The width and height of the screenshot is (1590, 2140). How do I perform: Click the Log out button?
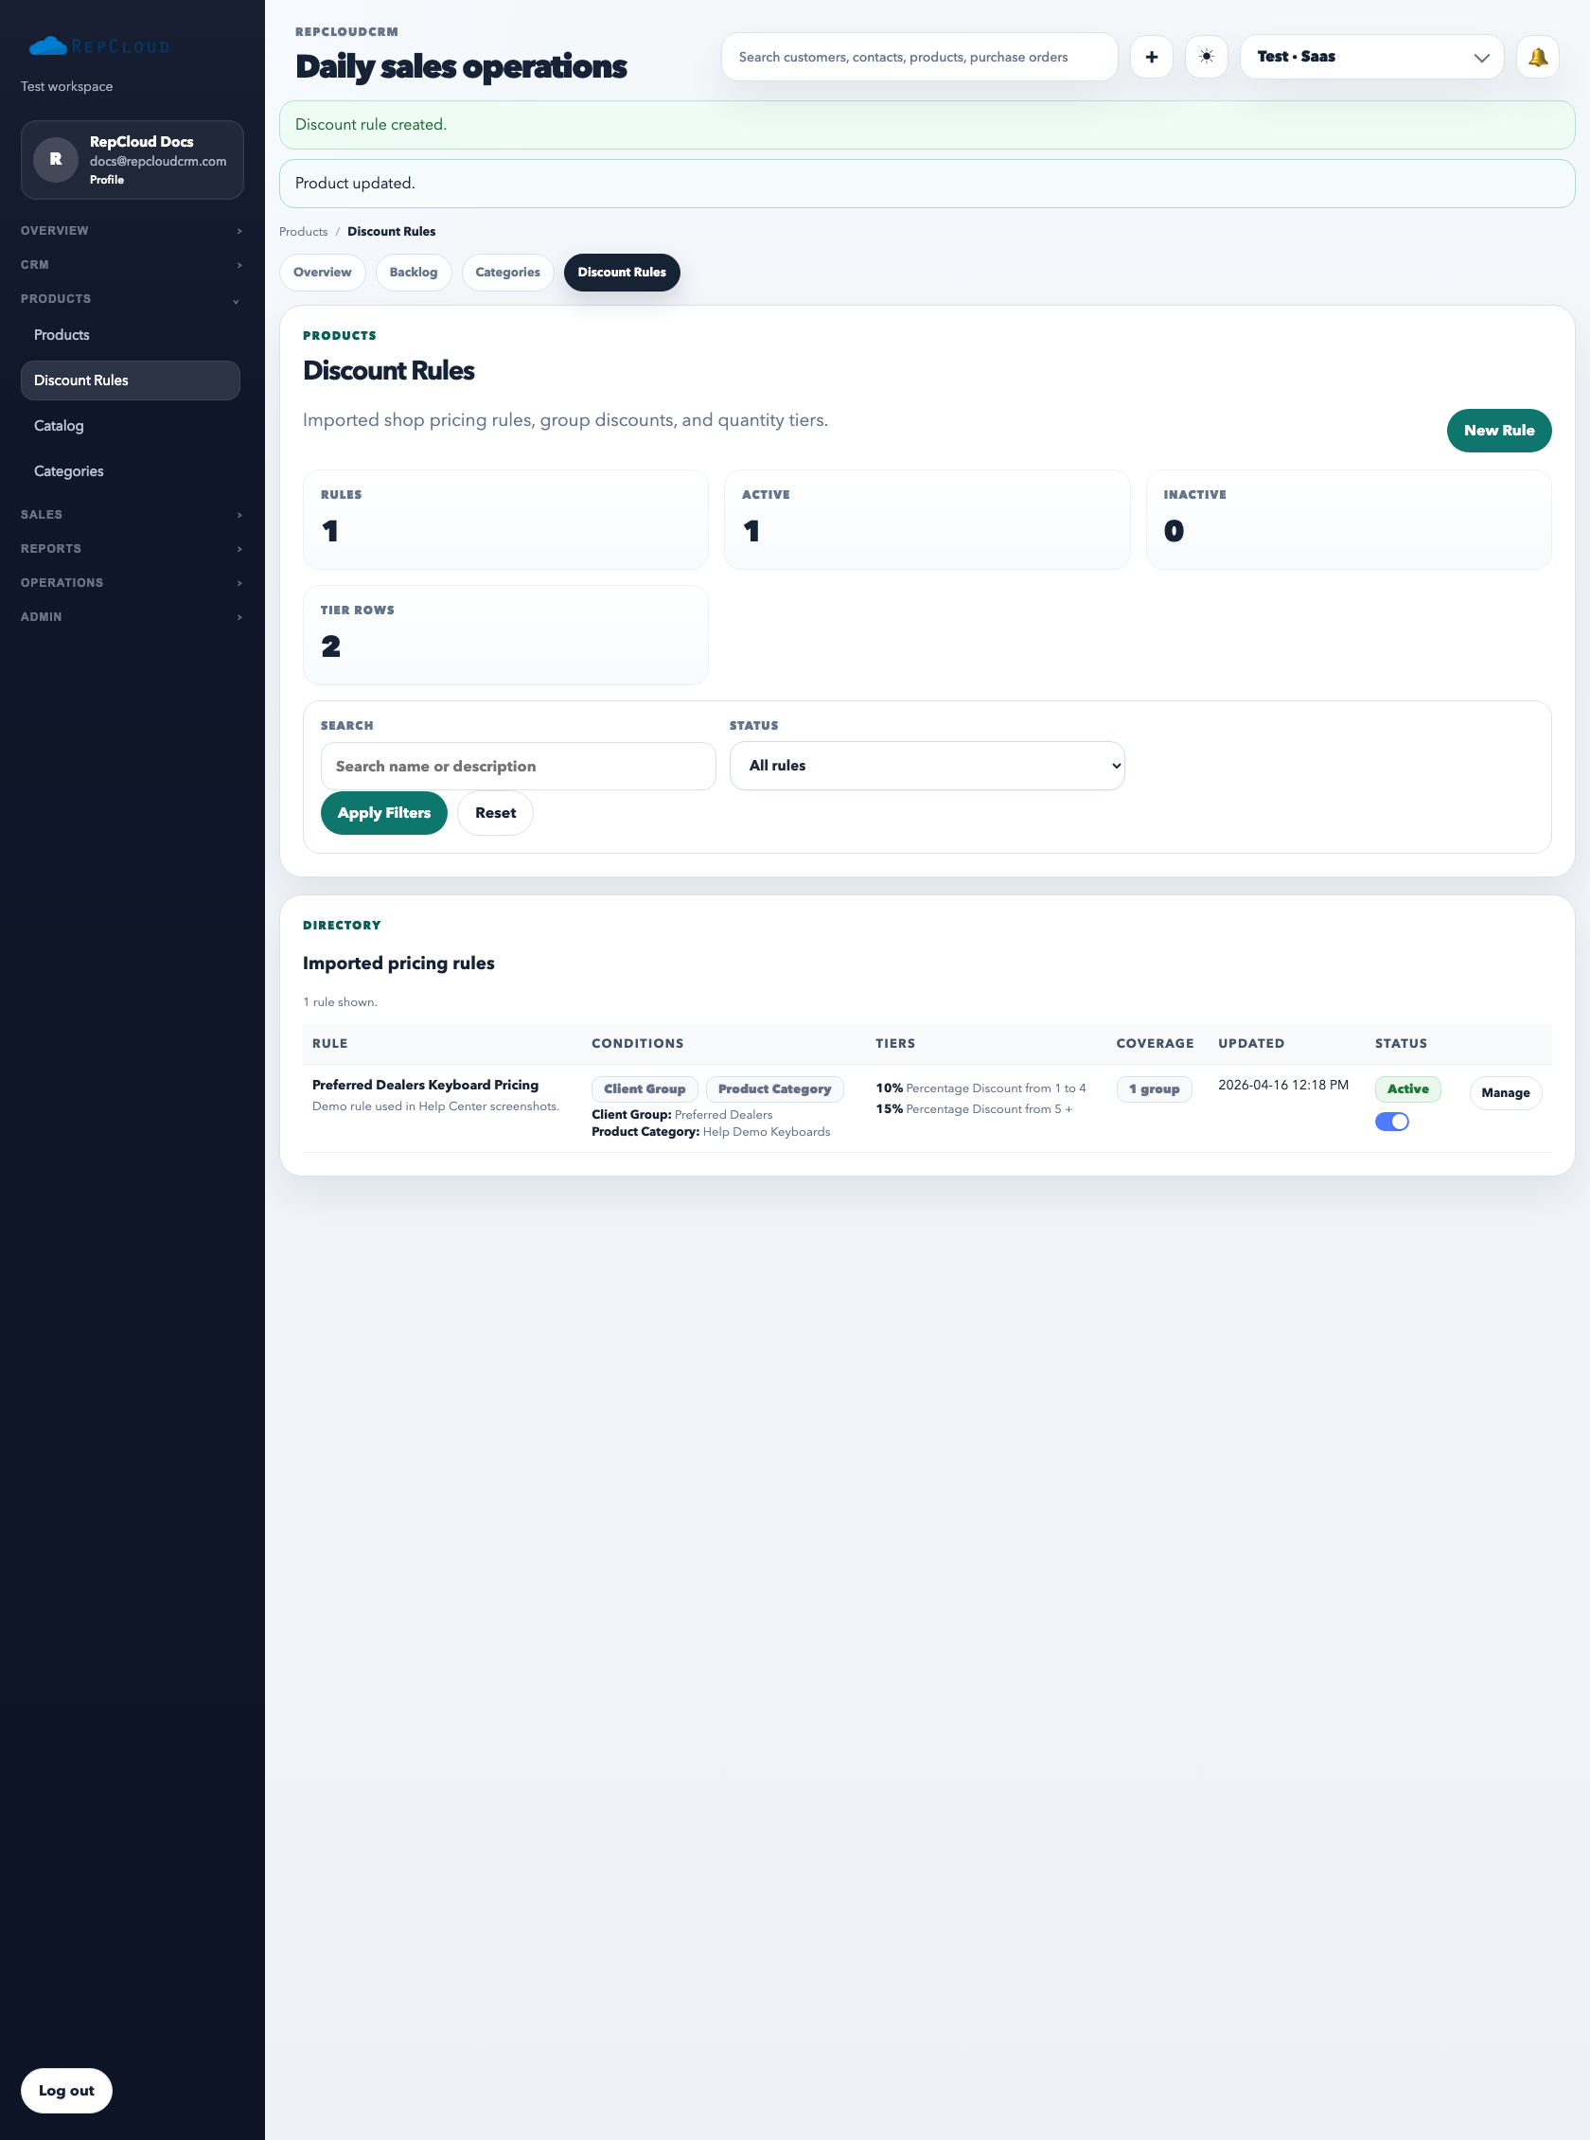[x=66, y=2090]
